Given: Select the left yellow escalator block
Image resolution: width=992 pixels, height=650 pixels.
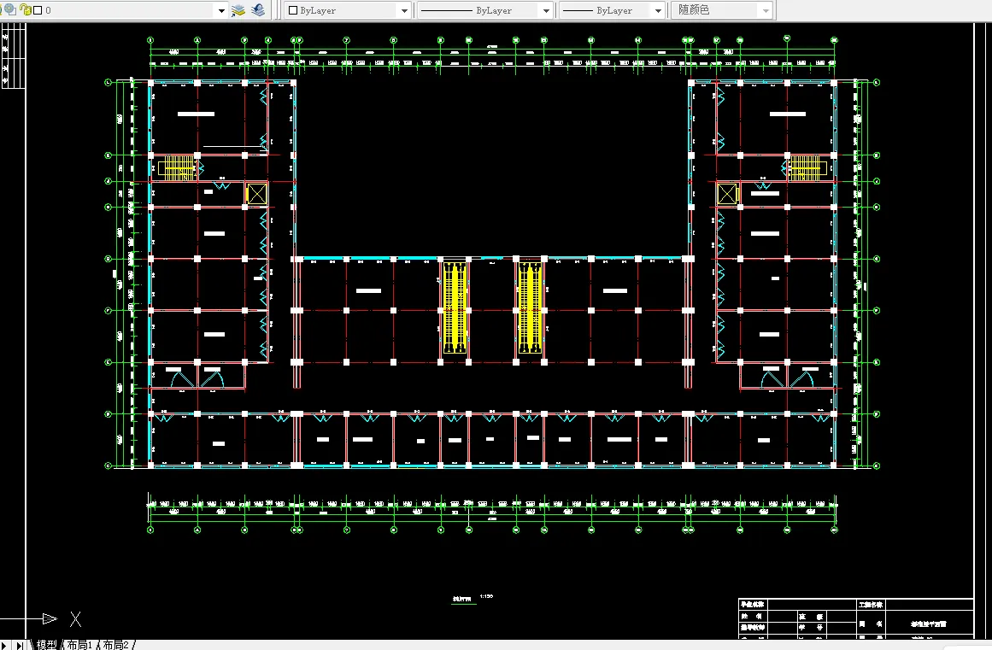Looking at the screenshot, I should [x=455, y=308].
